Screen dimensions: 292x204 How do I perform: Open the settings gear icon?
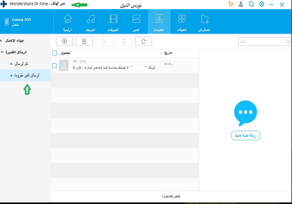tap(262, 4)
